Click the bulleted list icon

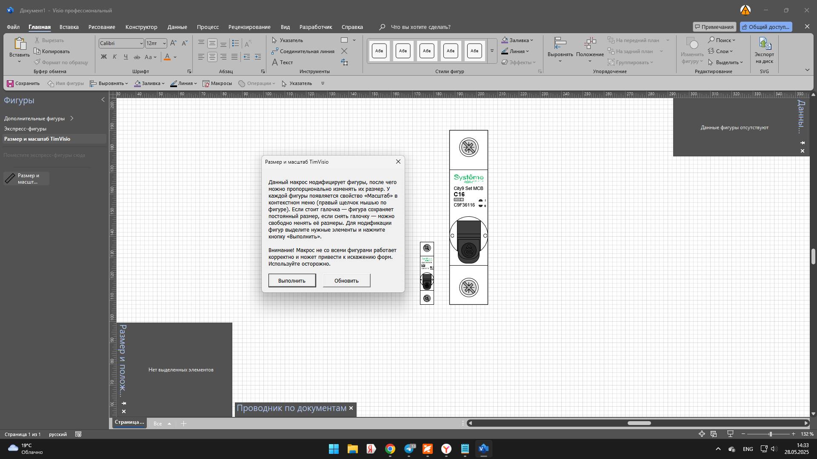coord(235,43)
